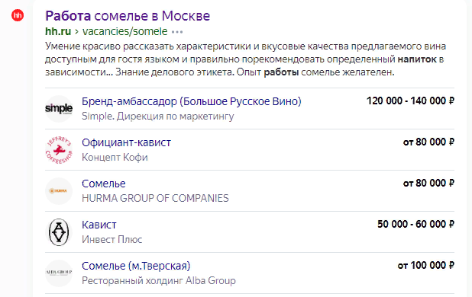Open the Инвест Плюс logo icon
Viewport: 472px width, 297px height.
click(x=59, y=232)
